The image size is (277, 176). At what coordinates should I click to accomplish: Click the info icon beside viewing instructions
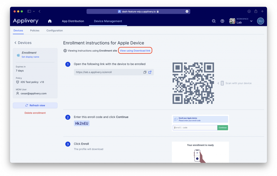65,51
